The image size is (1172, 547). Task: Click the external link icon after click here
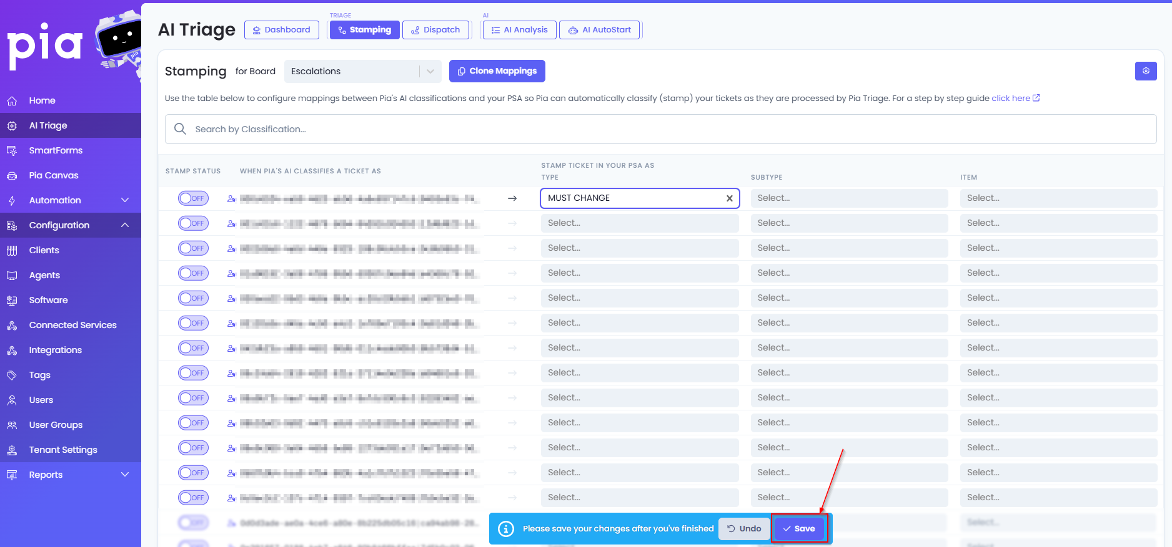[x=1036, y=98]
